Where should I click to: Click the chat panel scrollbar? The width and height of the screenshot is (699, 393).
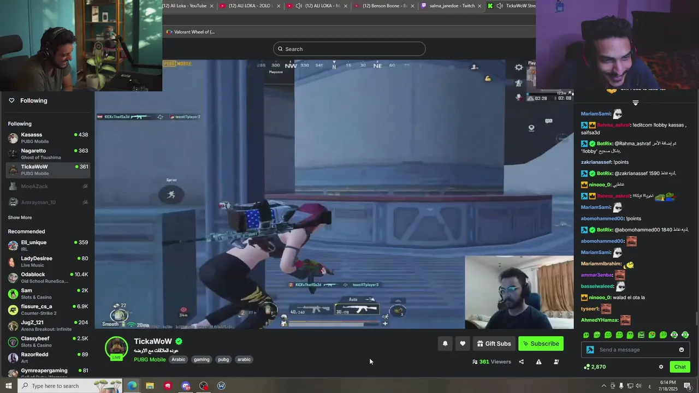[x=696, y=318]
